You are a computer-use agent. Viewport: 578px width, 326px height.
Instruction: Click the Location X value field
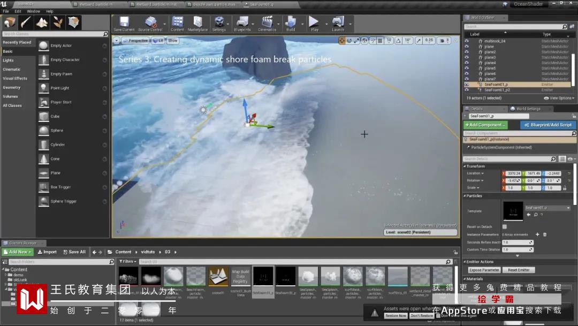pyautogui.click(x=513, y=173)
